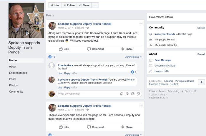
Task: Like the page using top Like button
Action: click(x=55, y=5)
